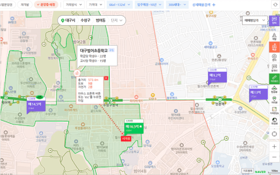Toggle the 개발 development layer
Image resolution: width=280 pixels, height=175 pixels.
point(274,37)
